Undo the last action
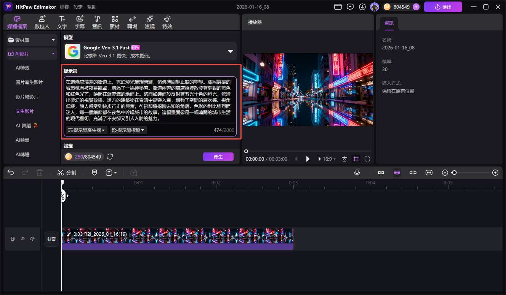 [10, 172]
